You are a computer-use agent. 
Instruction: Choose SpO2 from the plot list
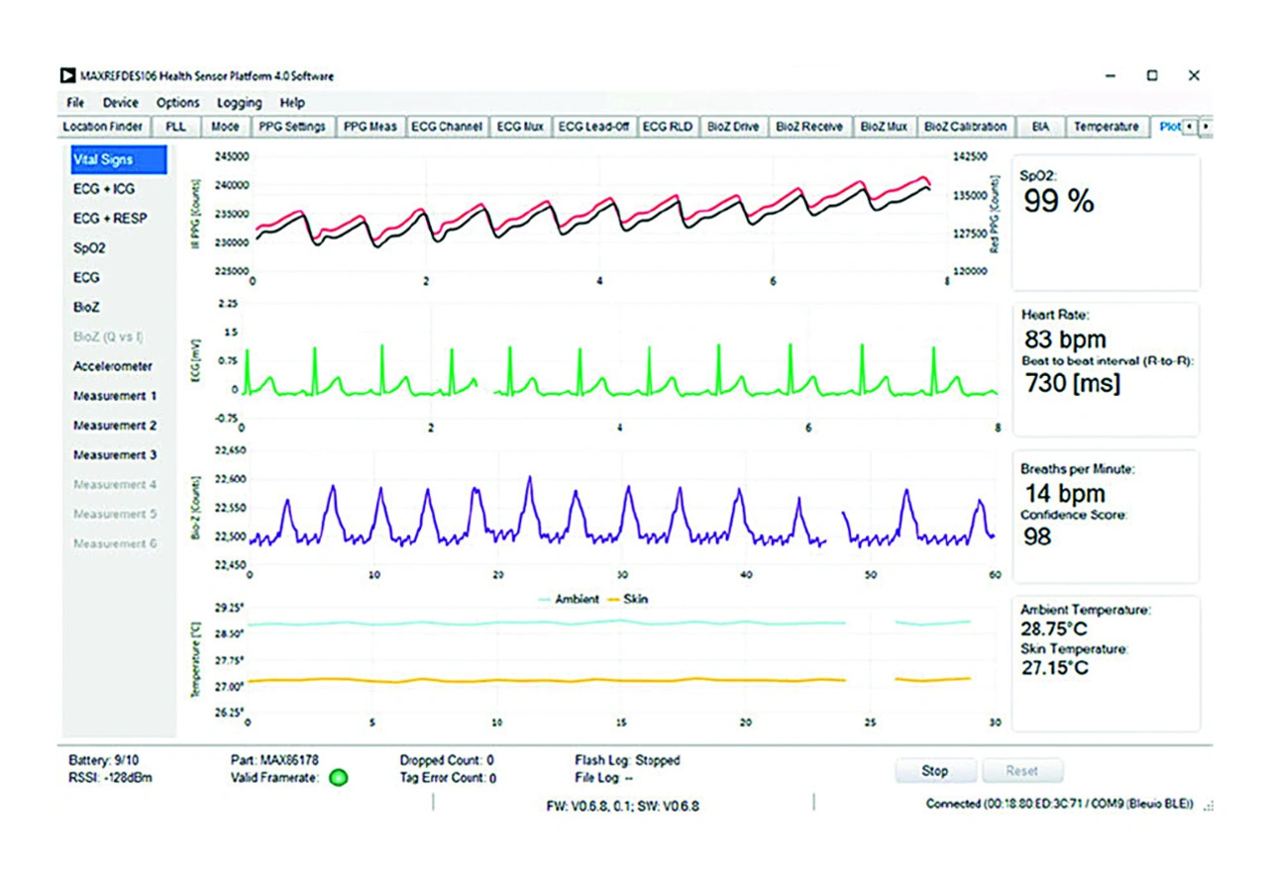(x=90, y=248)
